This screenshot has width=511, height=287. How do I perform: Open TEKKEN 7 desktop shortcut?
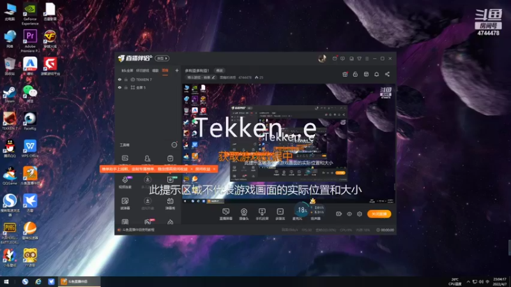point(10,121)
